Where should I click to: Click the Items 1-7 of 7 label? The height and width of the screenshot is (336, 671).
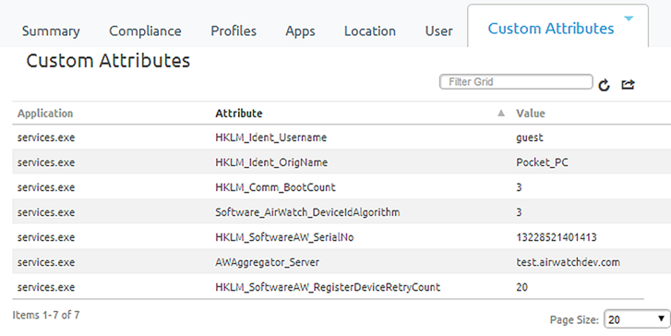point(46,315)
